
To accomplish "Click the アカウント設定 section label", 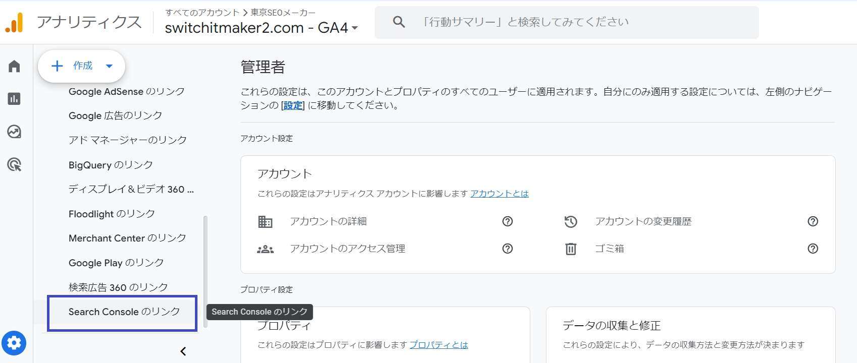I will pyautogui.click(x=266, y=138).
